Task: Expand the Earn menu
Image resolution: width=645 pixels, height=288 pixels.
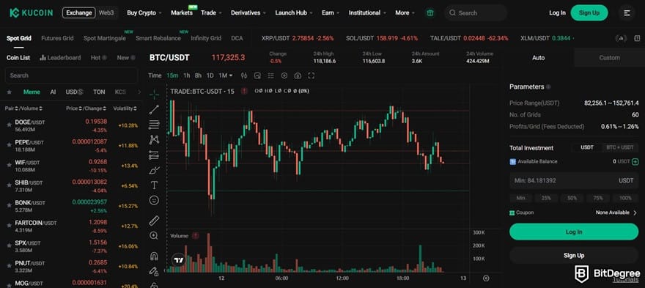Action: pos(331,12)
